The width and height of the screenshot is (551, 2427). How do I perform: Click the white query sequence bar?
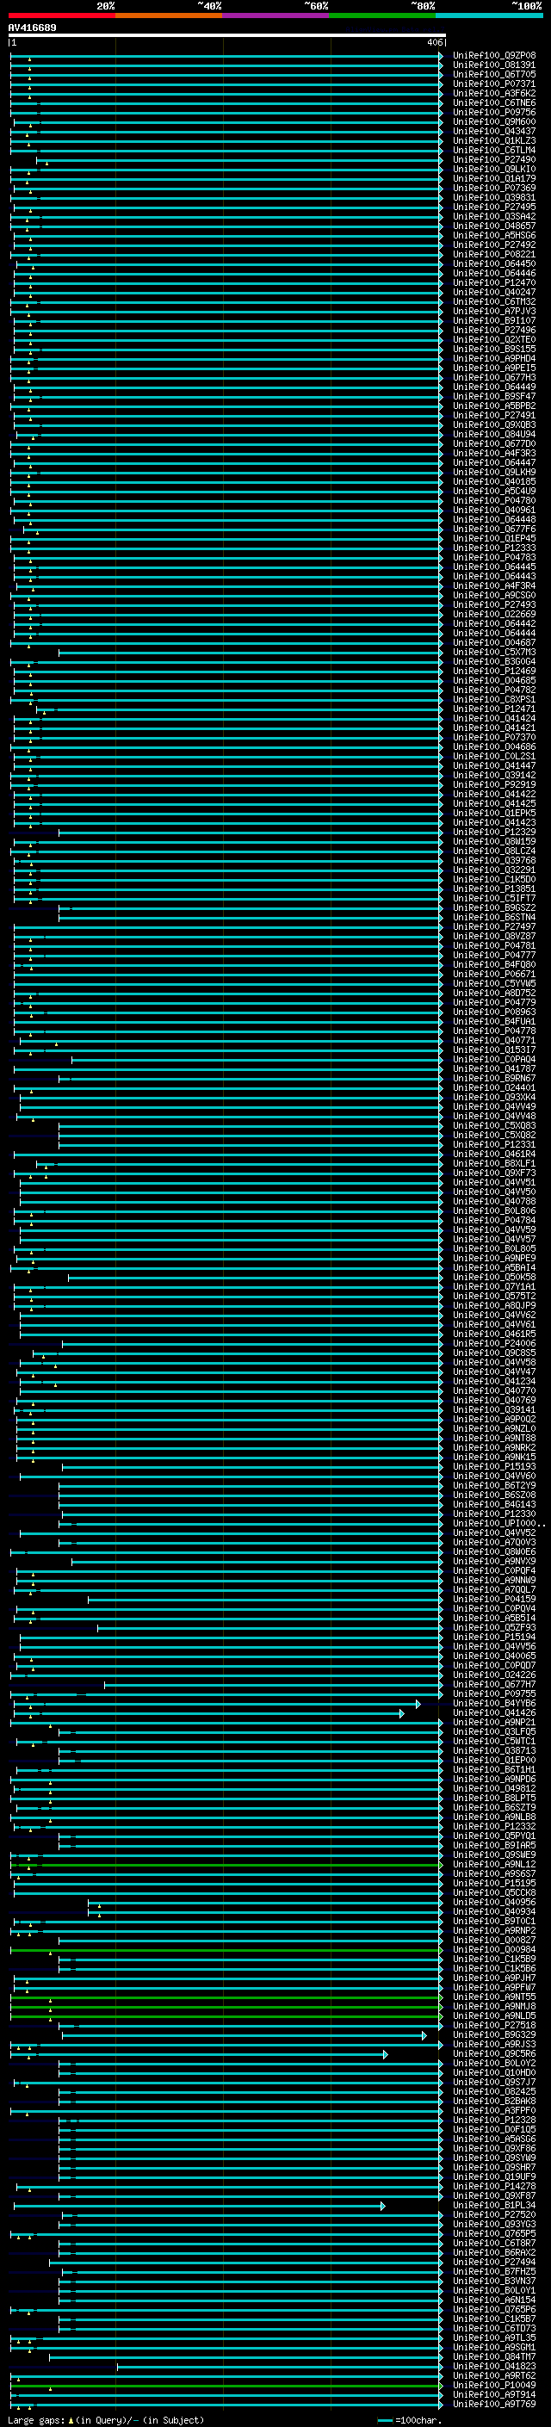[x=227, y=34]
